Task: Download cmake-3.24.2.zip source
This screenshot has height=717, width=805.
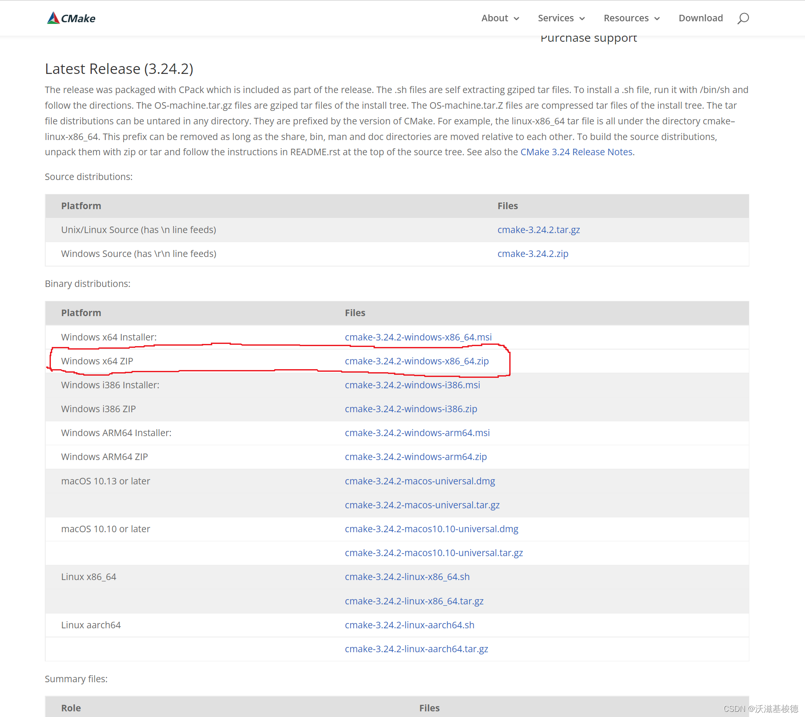Action: point(533,254)
